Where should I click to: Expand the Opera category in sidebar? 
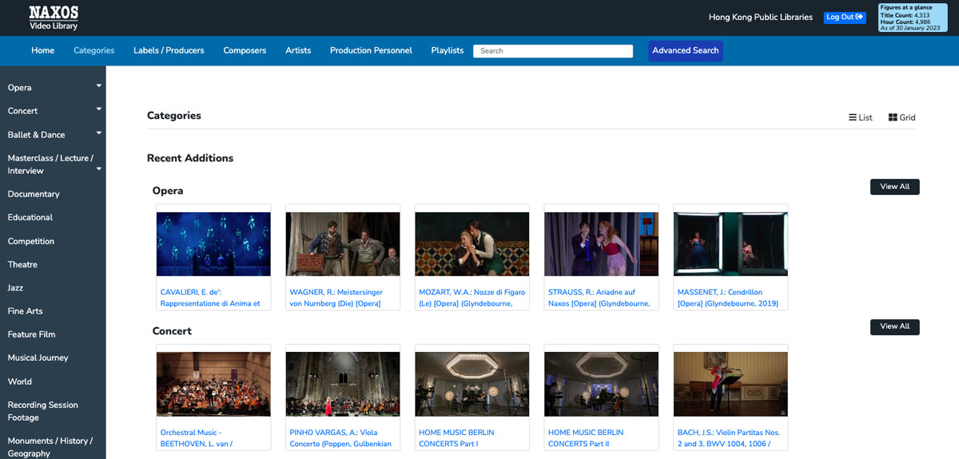click(x=99, y=85)
